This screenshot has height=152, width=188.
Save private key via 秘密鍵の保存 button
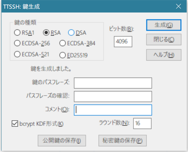[x=122, y=140]
